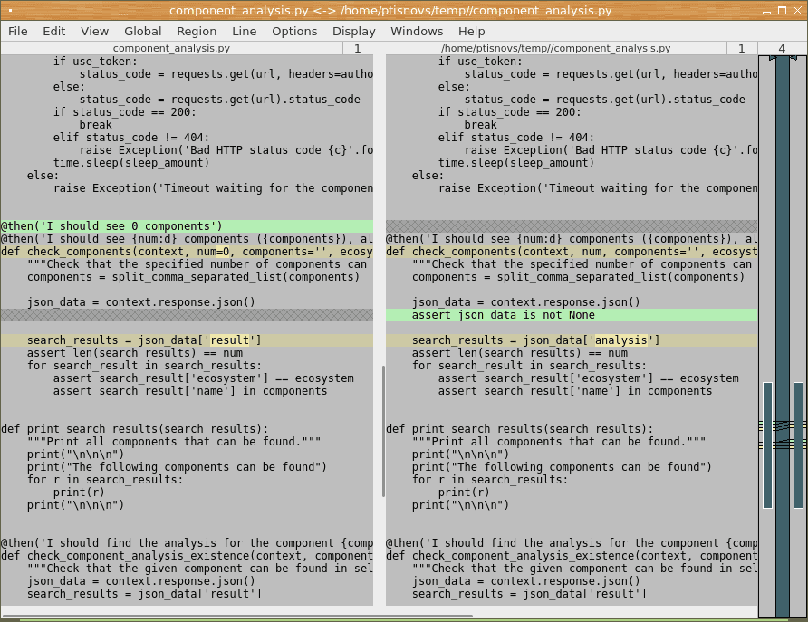Click left line "def check_component_analysis_existence"
This screenshot has height=622, width=808.
tap(187, 556)
